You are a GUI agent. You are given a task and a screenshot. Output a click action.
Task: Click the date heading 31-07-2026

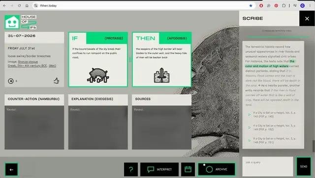pos(22,36)
